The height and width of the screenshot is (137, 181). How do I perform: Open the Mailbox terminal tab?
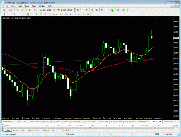point(46,130)
